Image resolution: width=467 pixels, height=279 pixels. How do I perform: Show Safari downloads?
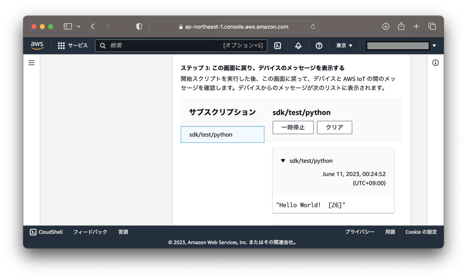386,26
